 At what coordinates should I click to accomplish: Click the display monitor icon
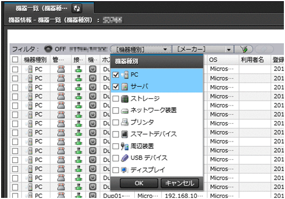tap(125, 170)
